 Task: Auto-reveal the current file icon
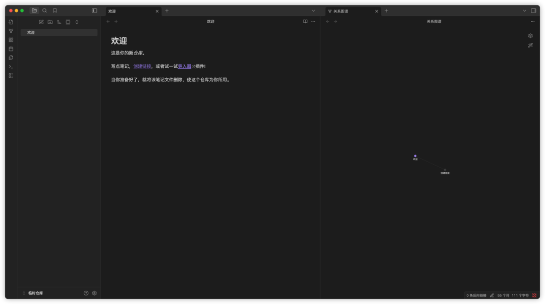pyautogui.click(x=68, y=22)
